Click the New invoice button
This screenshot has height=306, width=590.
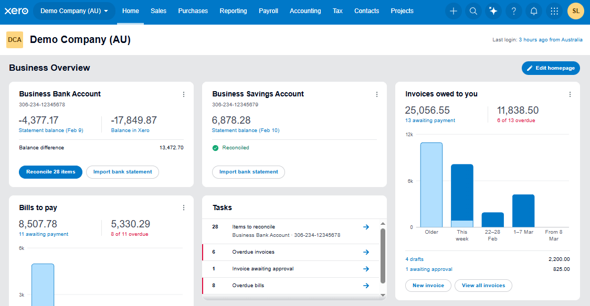click(428, 286)
